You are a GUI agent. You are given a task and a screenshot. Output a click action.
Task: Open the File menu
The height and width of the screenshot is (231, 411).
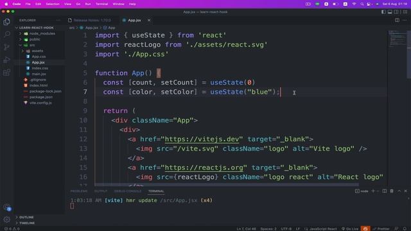pos(28,4)
